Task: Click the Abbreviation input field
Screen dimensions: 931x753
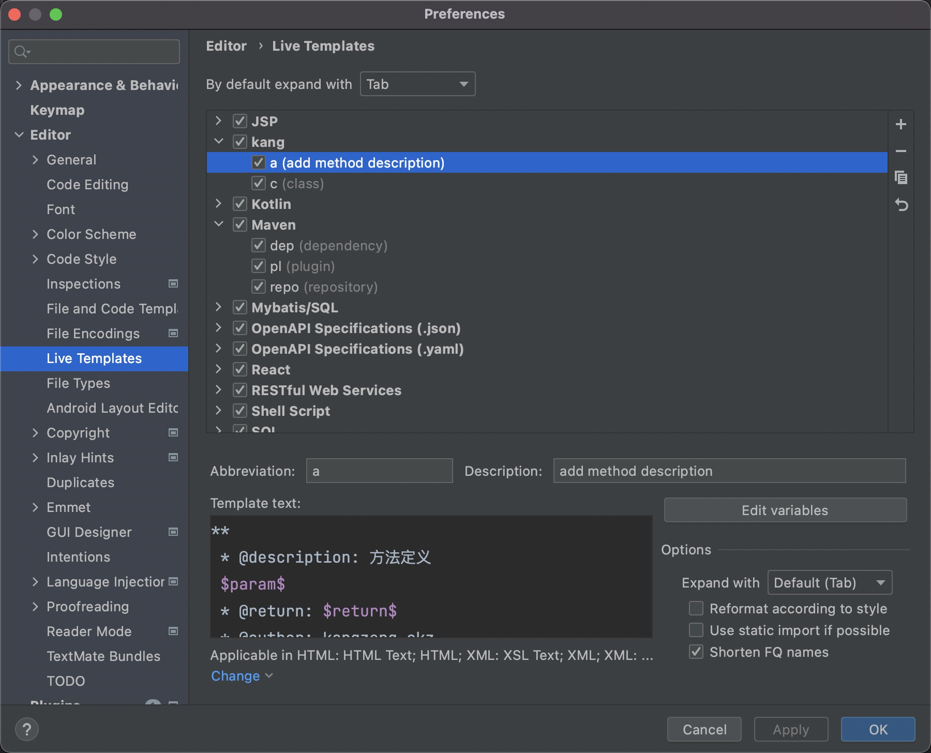Action: (379, 471)
